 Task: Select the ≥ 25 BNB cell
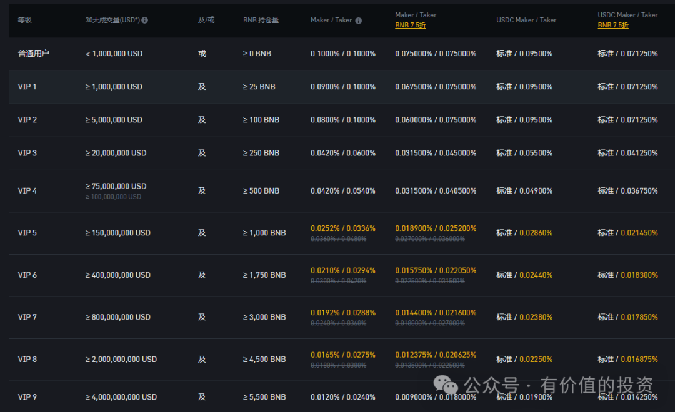click(x=259, y=87)
